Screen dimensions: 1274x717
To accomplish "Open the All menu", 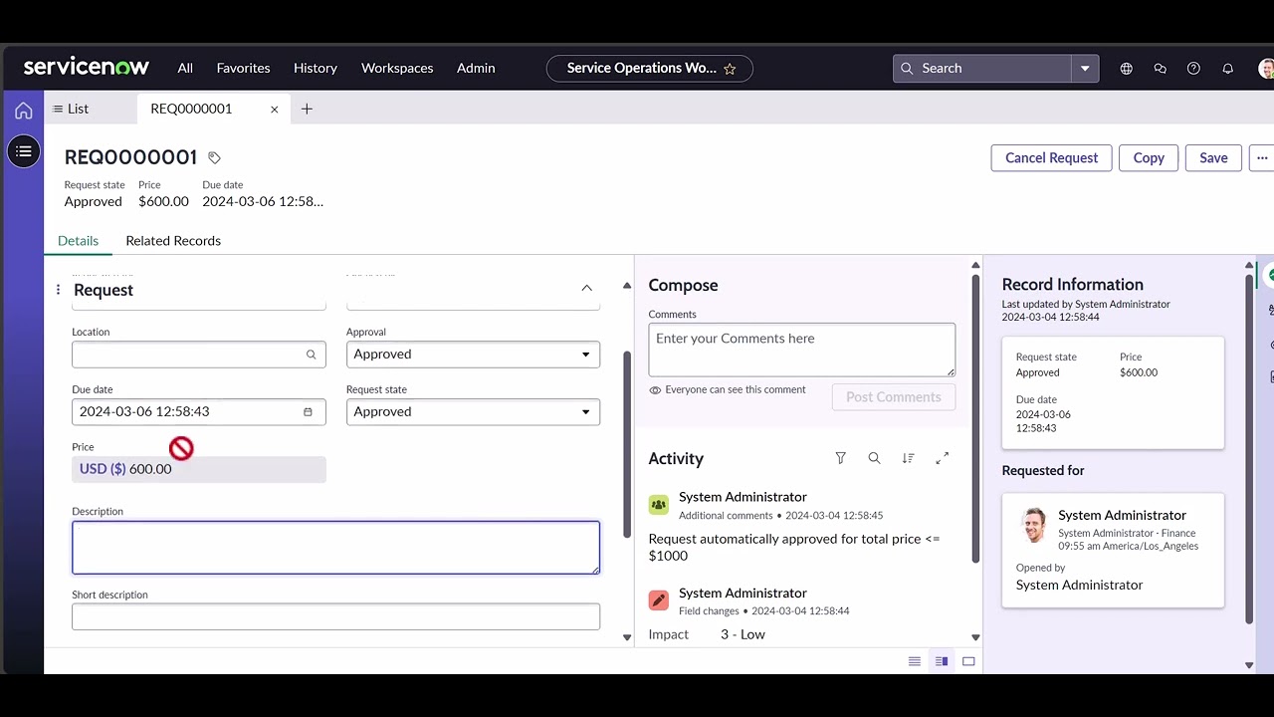I will click(x=185, y=68).
